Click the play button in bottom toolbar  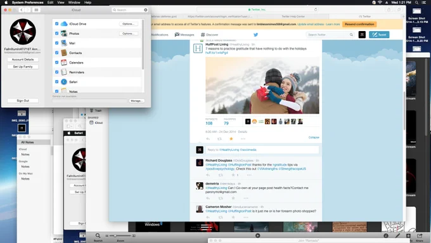[257, 235]
